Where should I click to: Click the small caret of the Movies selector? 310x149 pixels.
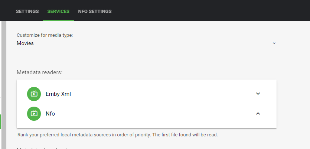click(x=274, y=43)
